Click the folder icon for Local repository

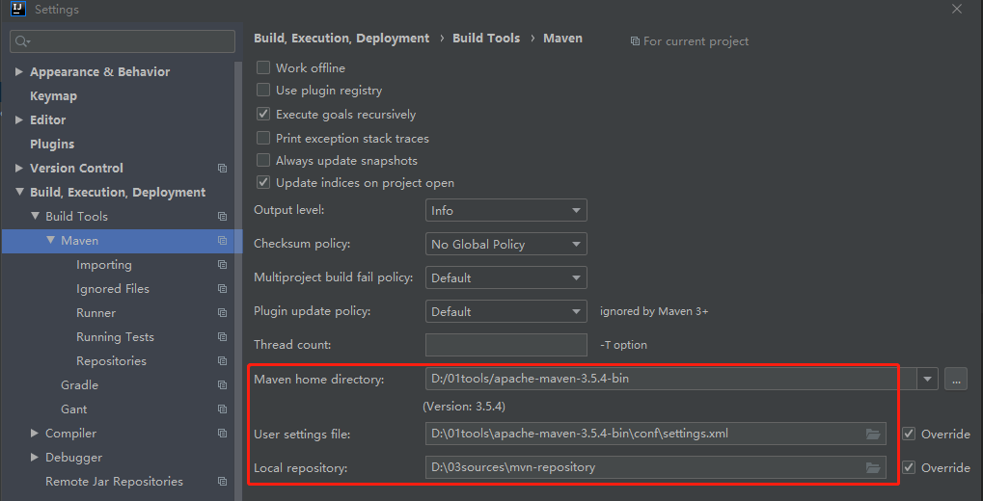(x=873, y=467)
